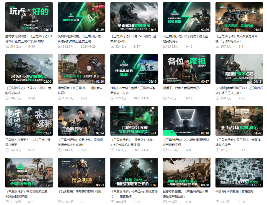The height and width of the screenshot is (205, 267).
Task: Click the play-count icon next to 144.2万
Action: 60,150
